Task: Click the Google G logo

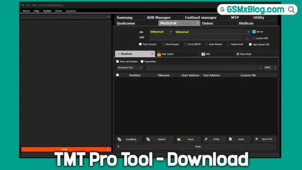Action: [x=222, y=9]
